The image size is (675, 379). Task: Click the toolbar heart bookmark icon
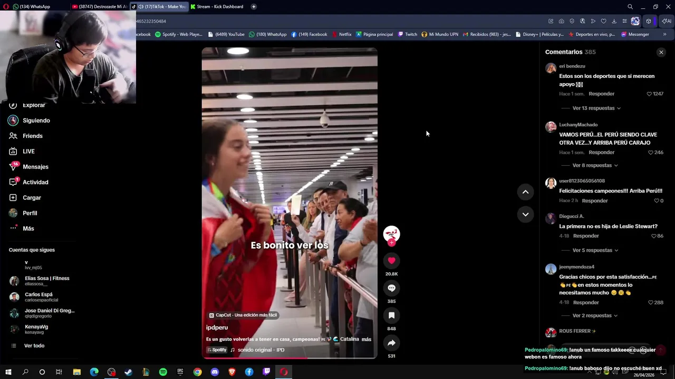click(603, 21)
